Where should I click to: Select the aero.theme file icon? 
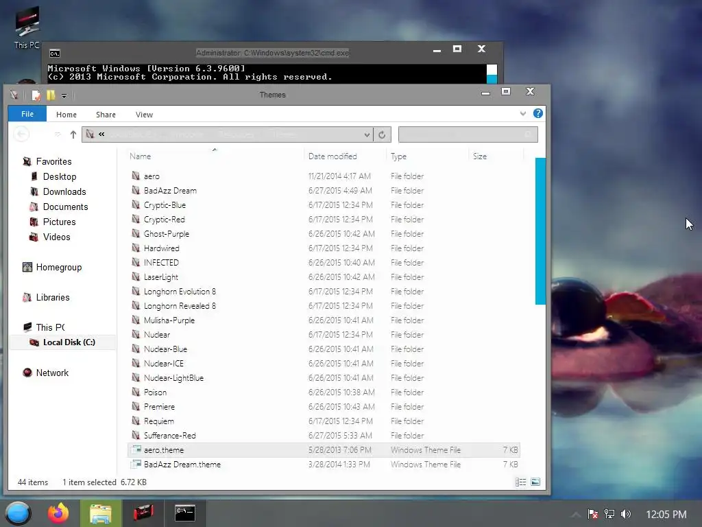coord(136,449)
